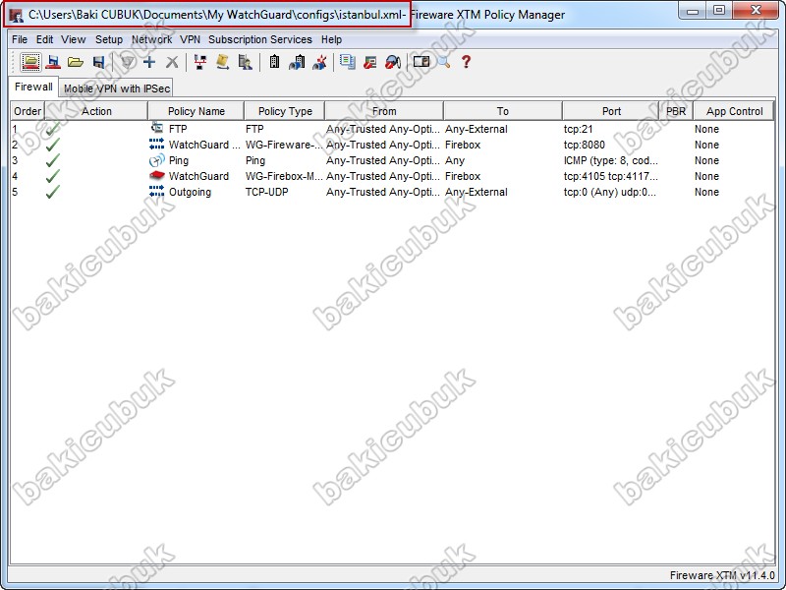Click the Open folder toolbar icon
This screenshot has height=590, width=786.
pos(76,62)
